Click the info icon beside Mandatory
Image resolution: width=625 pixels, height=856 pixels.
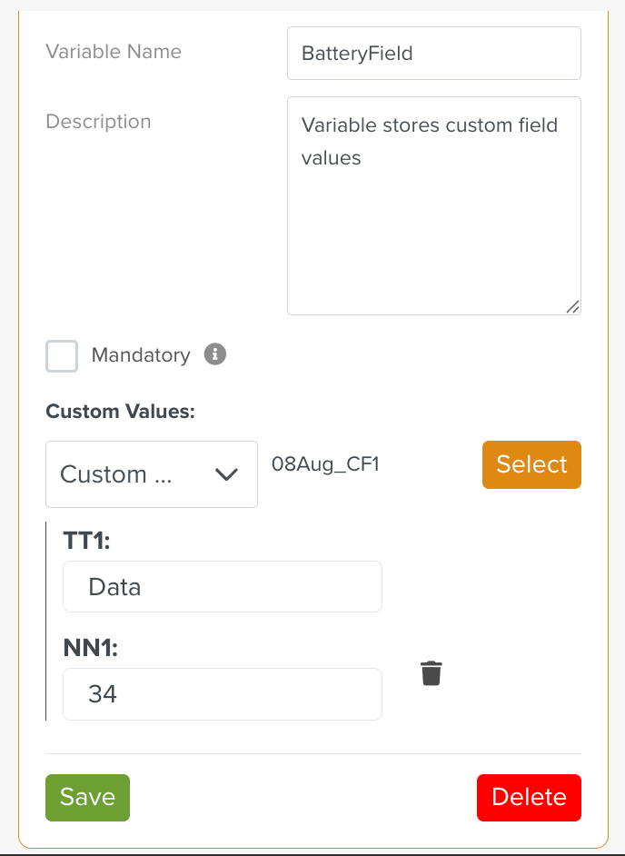coord(214,355)
